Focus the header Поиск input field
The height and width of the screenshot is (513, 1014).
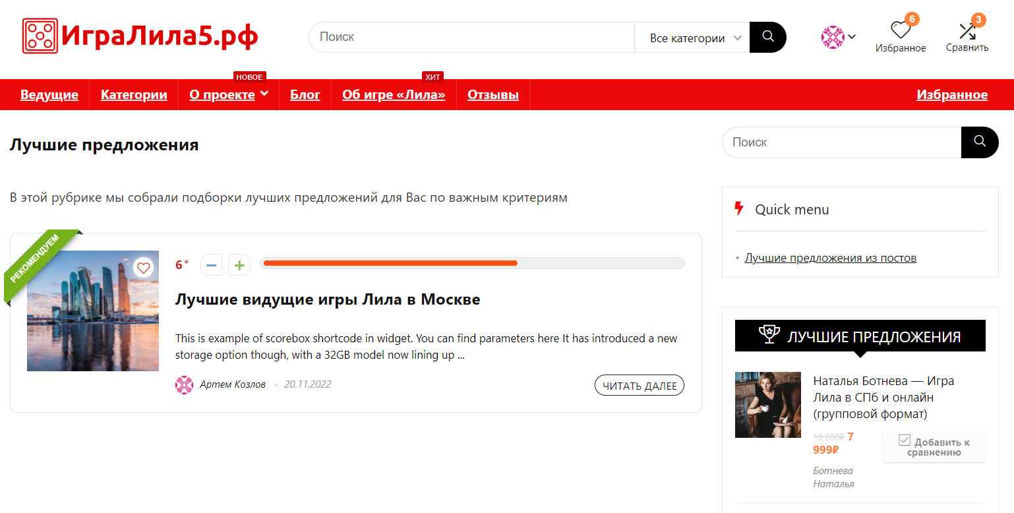coord(471,38)
